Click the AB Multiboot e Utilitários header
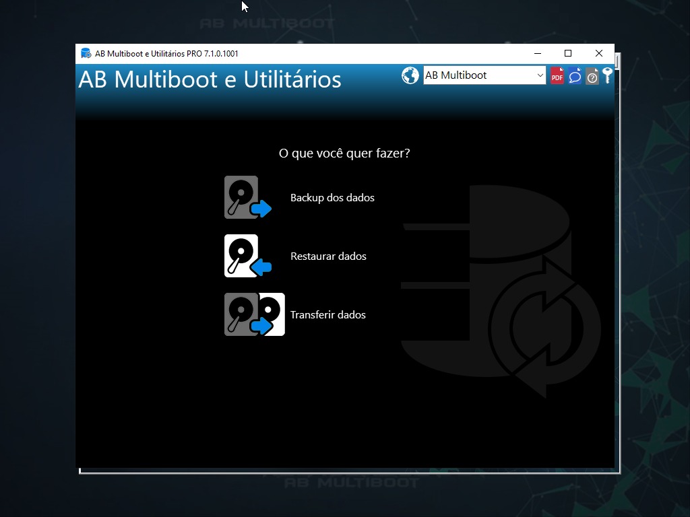Image resolution: width=690 pixels, height=517 pixels. 210,79
